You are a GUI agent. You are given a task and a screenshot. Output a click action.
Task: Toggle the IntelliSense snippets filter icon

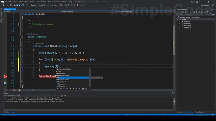tap(89, 89)
